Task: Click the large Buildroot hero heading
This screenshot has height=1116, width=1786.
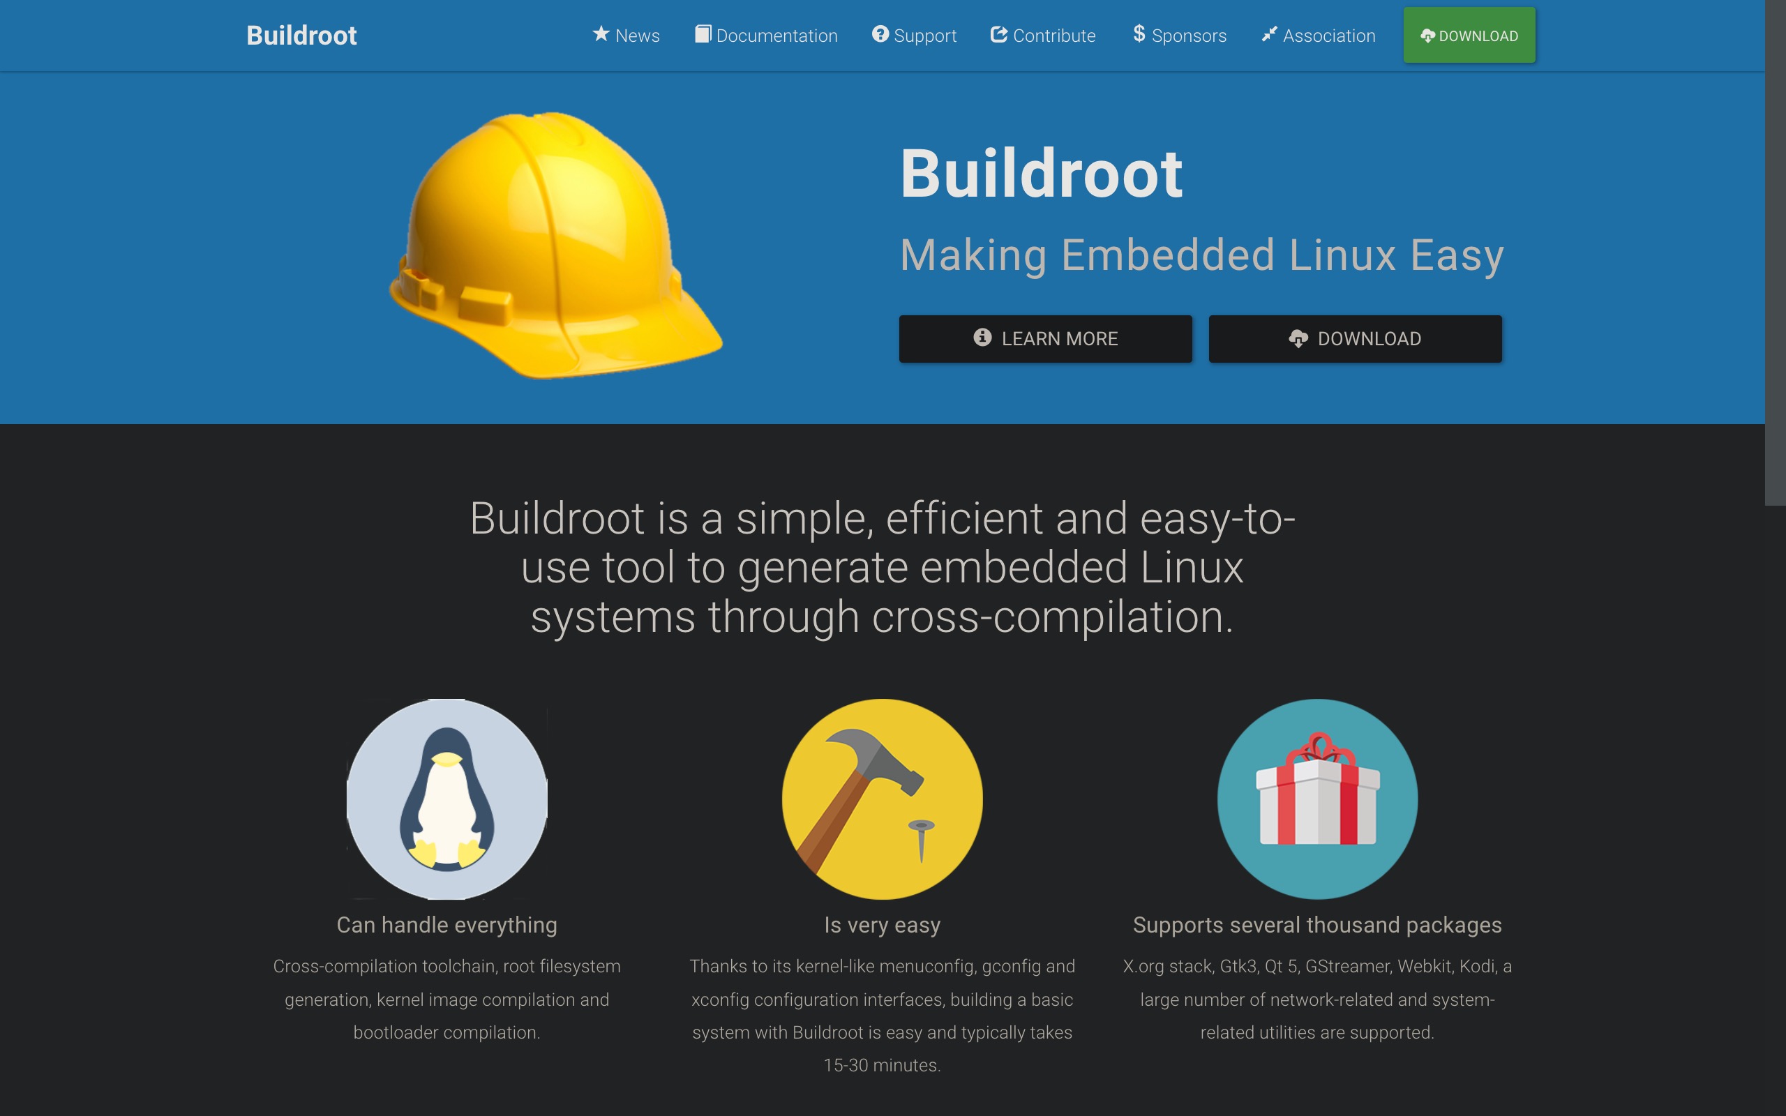Action: (x=1042, y=174)
